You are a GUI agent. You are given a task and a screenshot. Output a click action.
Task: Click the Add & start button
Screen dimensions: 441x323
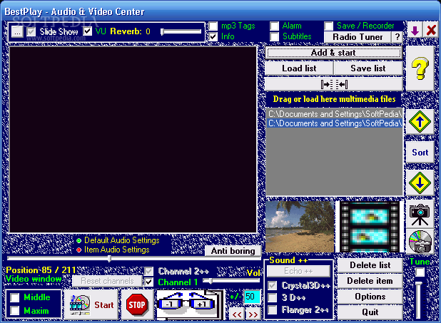tap(334, 53)
